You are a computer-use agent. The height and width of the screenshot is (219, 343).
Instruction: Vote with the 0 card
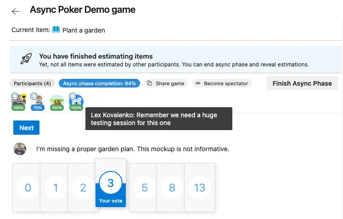[x=28, y=188]
